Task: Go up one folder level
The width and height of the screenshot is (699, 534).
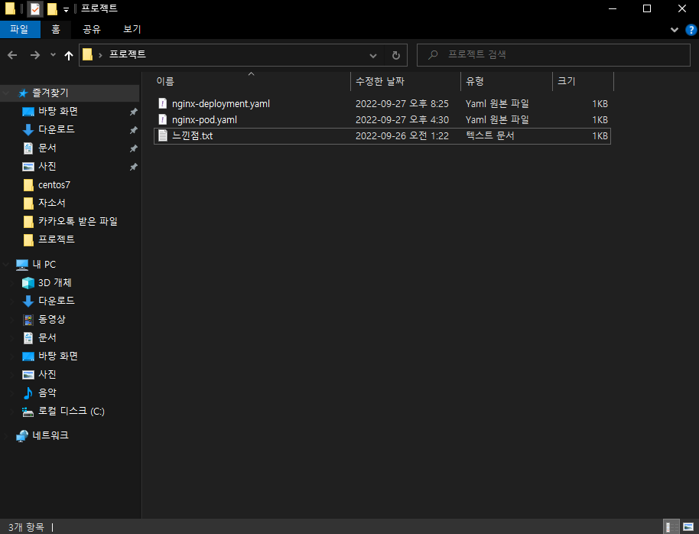Action: point(69,55)
